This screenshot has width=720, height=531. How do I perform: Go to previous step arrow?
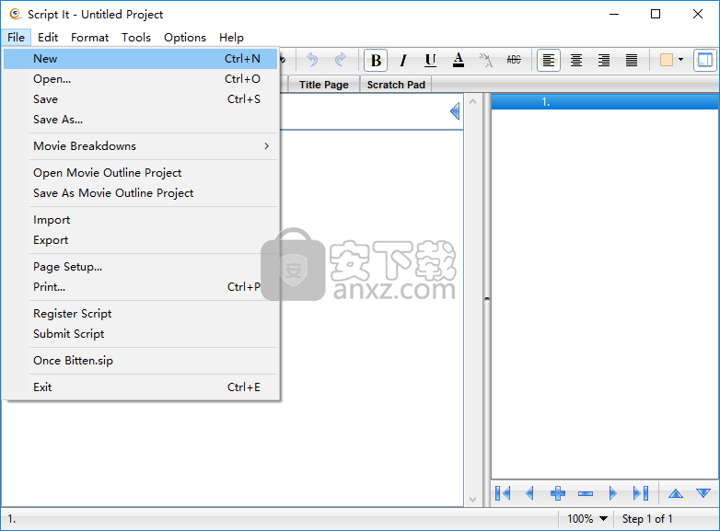(x=529, y=493)
